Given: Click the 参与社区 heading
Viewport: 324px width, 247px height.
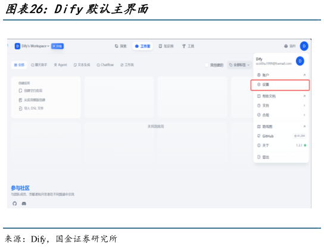Looking at the screenshot, I should 20,188.
